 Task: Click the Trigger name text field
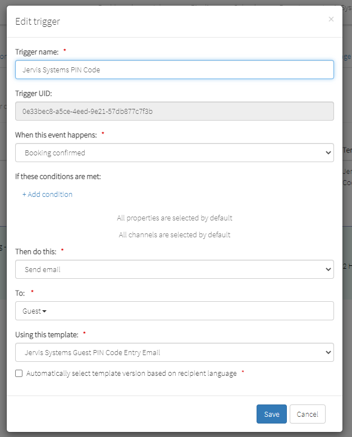[x=174, y=70]
